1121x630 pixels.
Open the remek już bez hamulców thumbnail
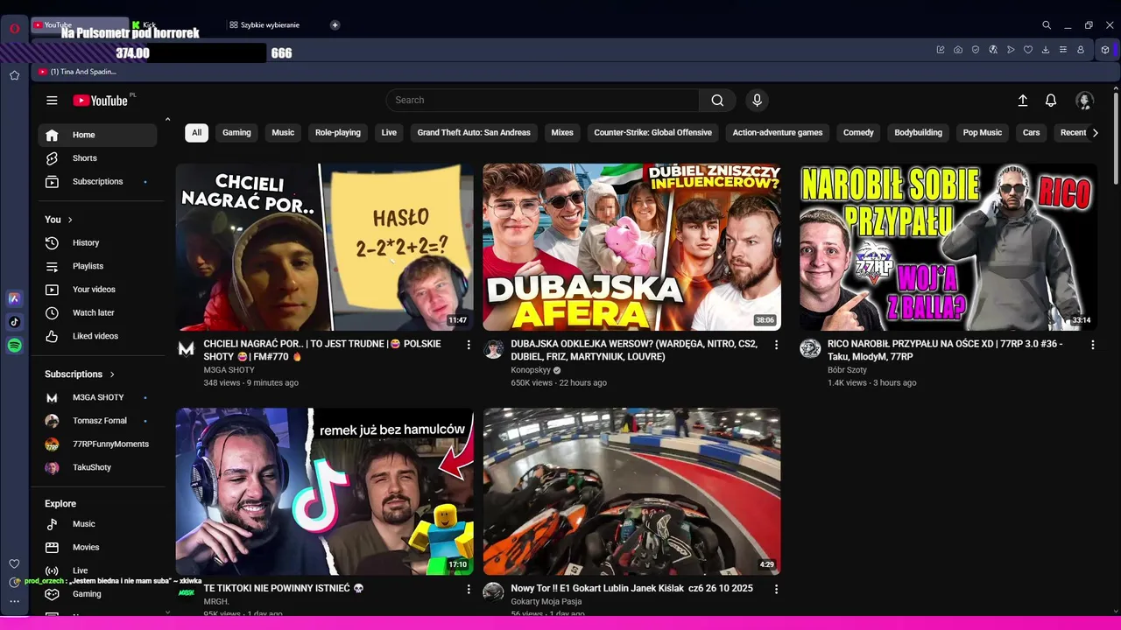click(x=325, y=492)
